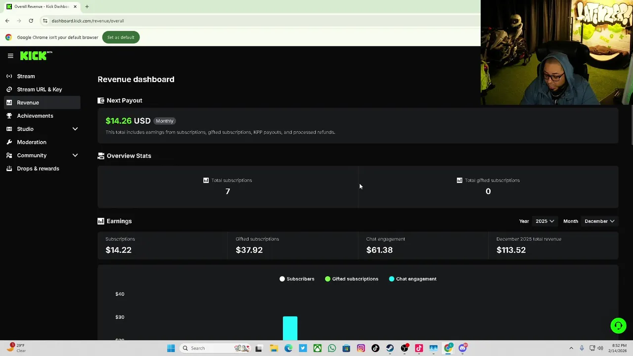
Task: Open the Achievements section
Action: [42, 116]
